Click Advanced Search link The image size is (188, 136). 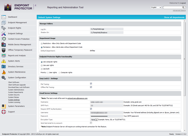click(x=179, y=10)
